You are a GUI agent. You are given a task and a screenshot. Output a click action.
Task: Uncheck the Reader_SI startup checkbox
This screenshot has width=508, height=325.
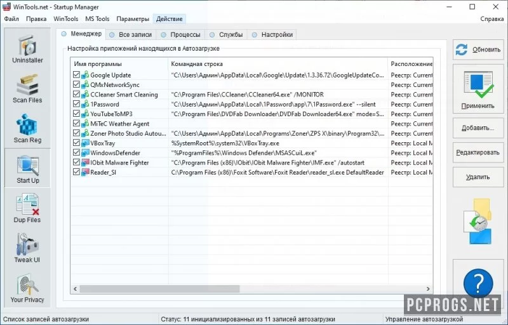(x=76, y=172)
